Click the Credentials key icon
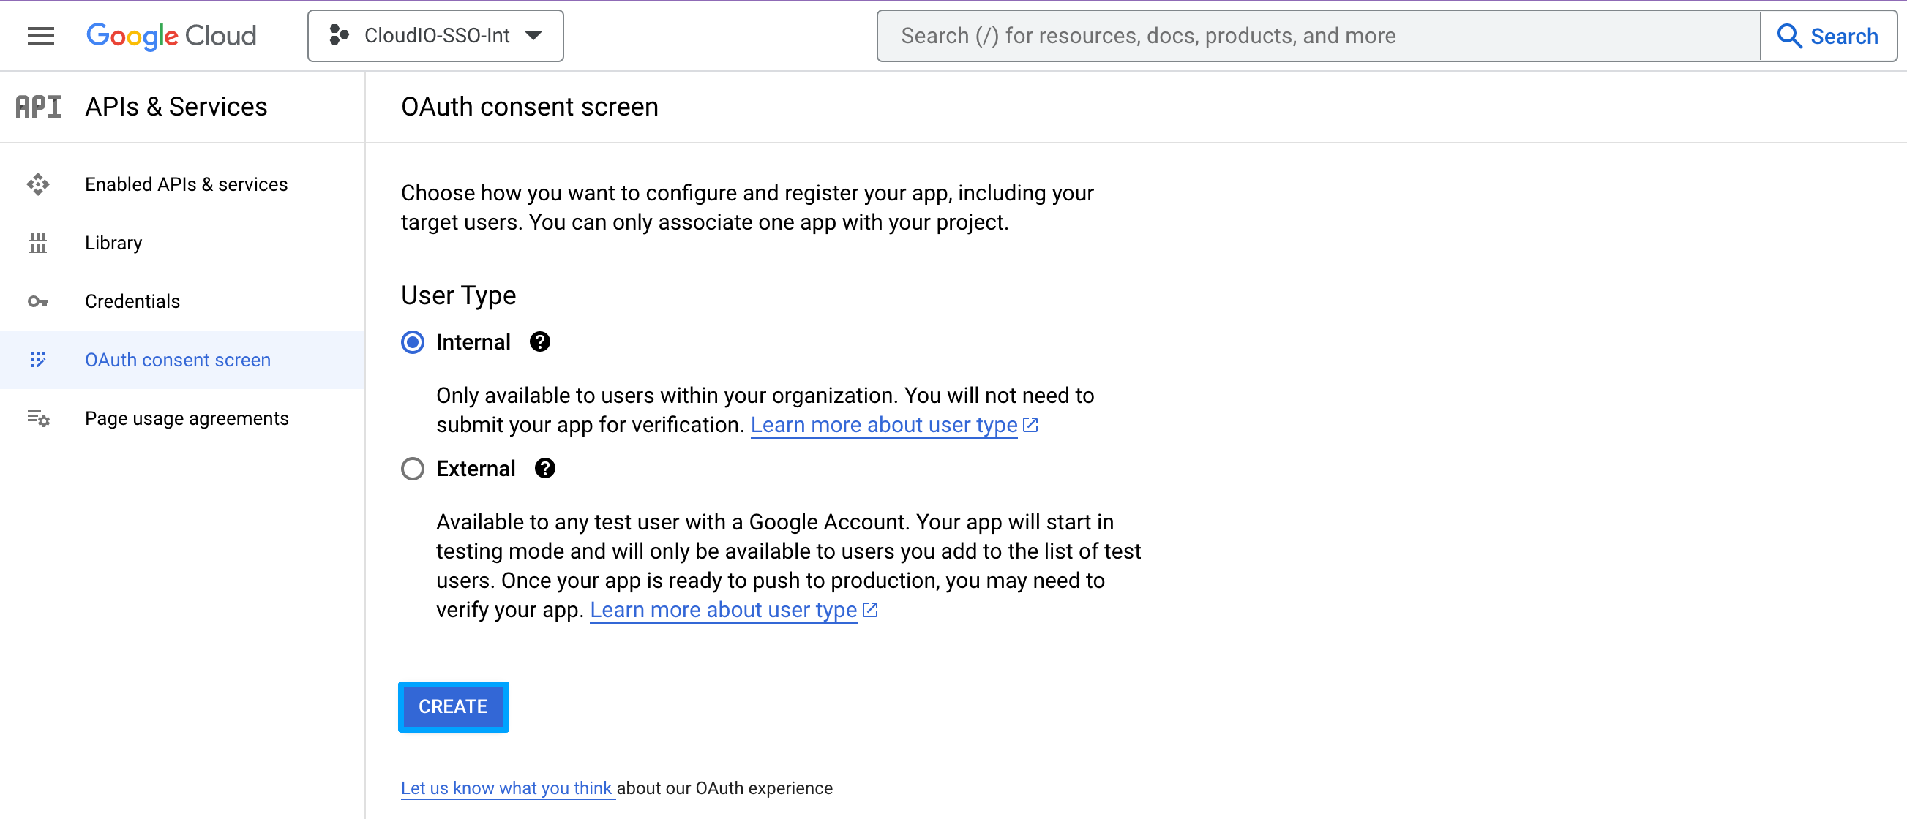1907x819 pixels. [38, 301]
